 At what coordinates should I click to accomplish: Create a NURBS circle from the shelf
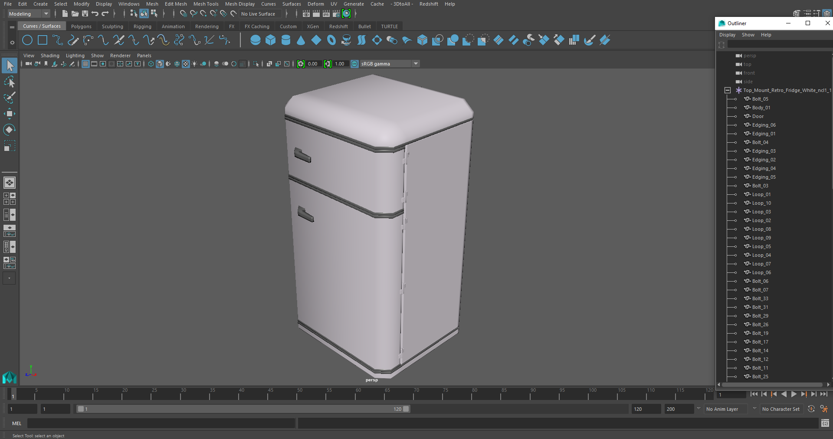click(27, 40)
